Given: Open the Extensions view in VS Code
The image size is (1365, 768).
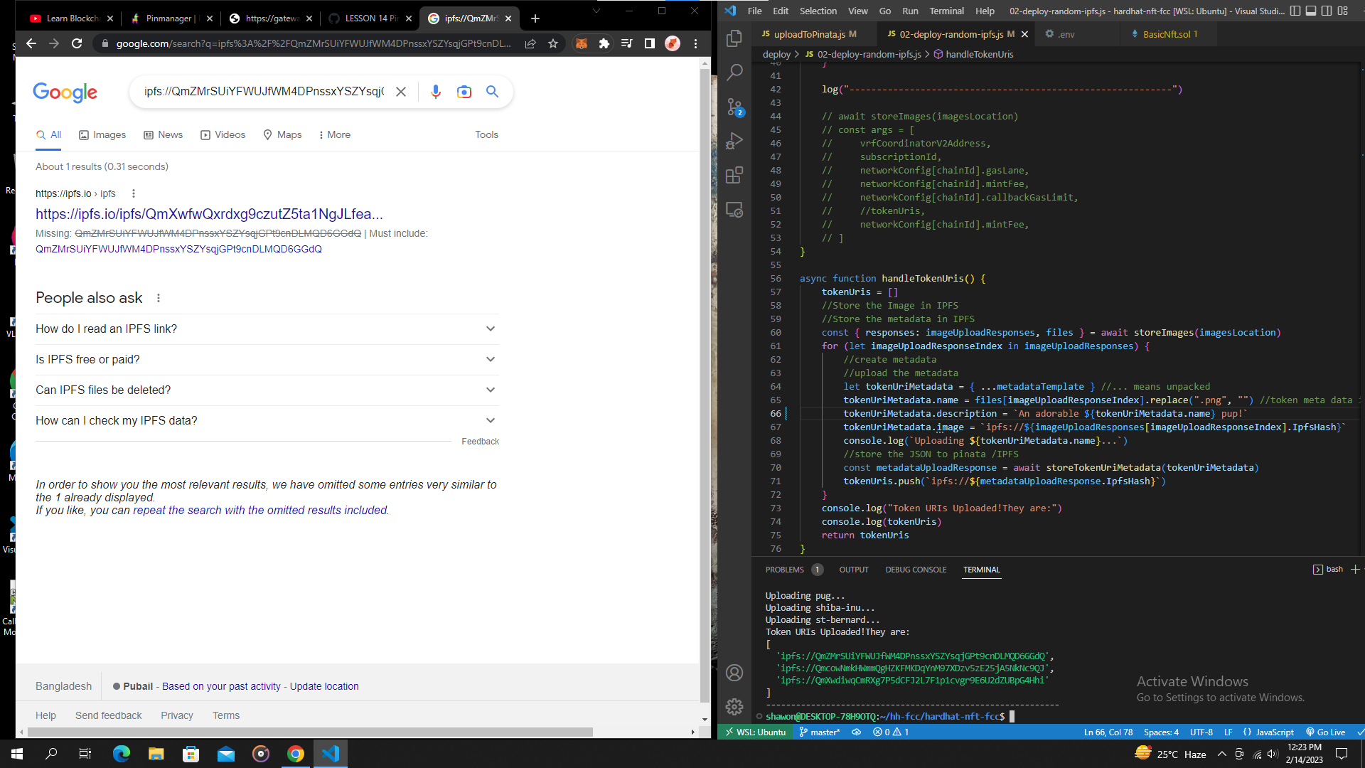Looking at the screenshot, I should pos(734,175).
